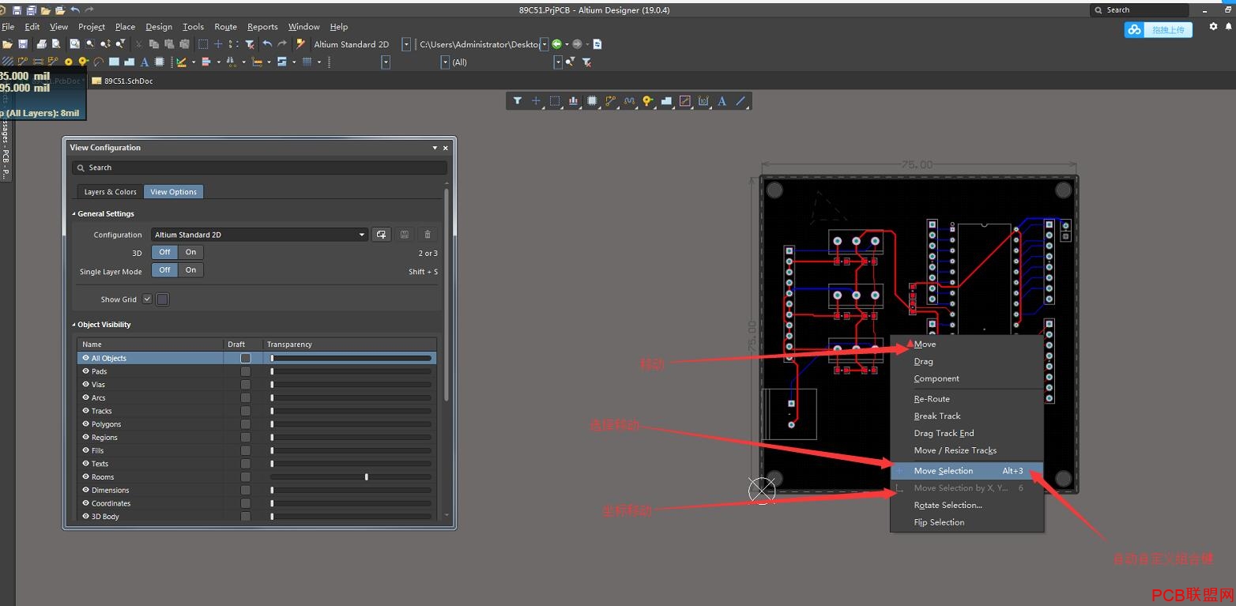Click the save configuration disk icon
The image size is (1236, 606).
coord(405,235)
